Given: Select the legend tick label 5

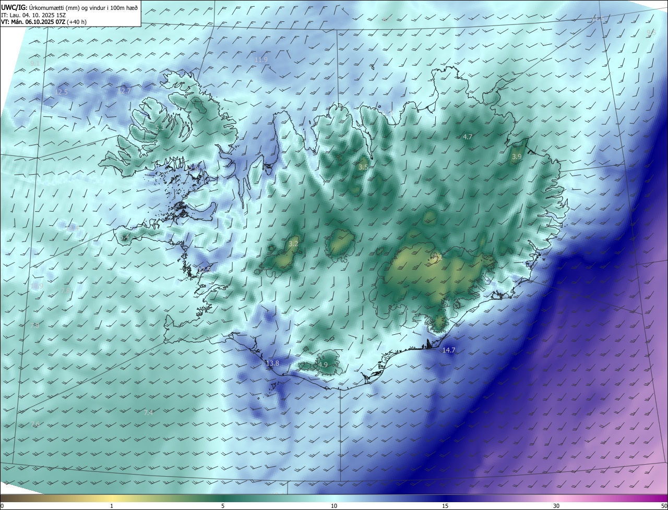Looking at the screenshot, I should (223, 506).
